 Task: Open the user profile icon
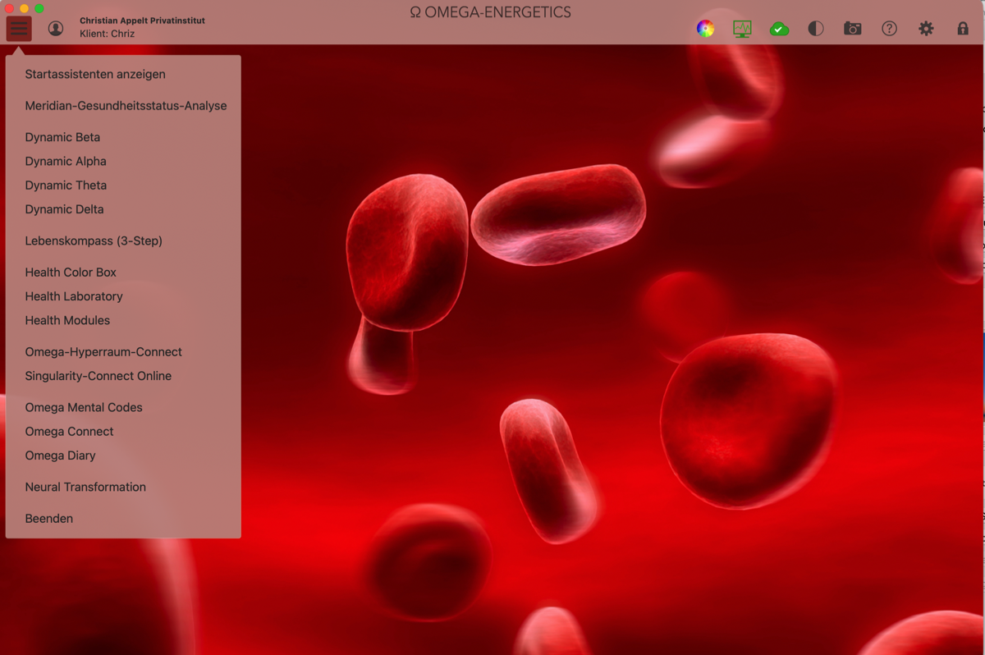click(x=56, y=29)
